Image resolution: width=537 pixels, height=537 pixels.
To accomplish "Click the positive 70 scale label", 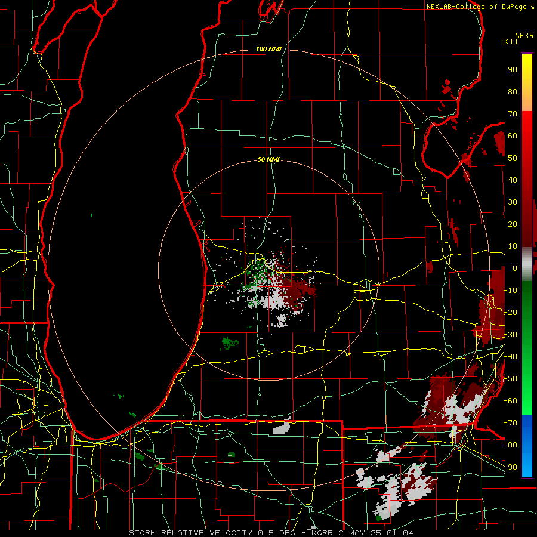I will click(513, 114).
